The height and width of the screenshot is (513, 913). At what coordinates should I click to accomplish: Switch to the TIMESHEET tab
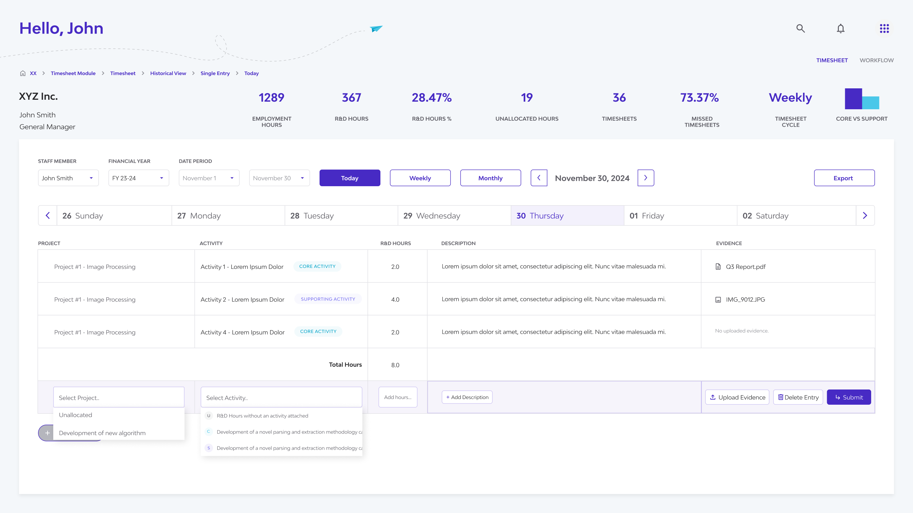[x=832, y=60]
